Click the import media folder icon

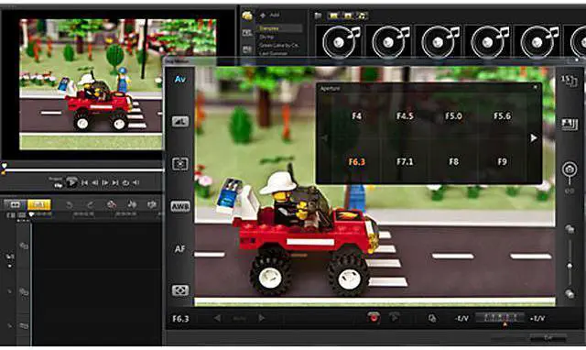point(318,16)
